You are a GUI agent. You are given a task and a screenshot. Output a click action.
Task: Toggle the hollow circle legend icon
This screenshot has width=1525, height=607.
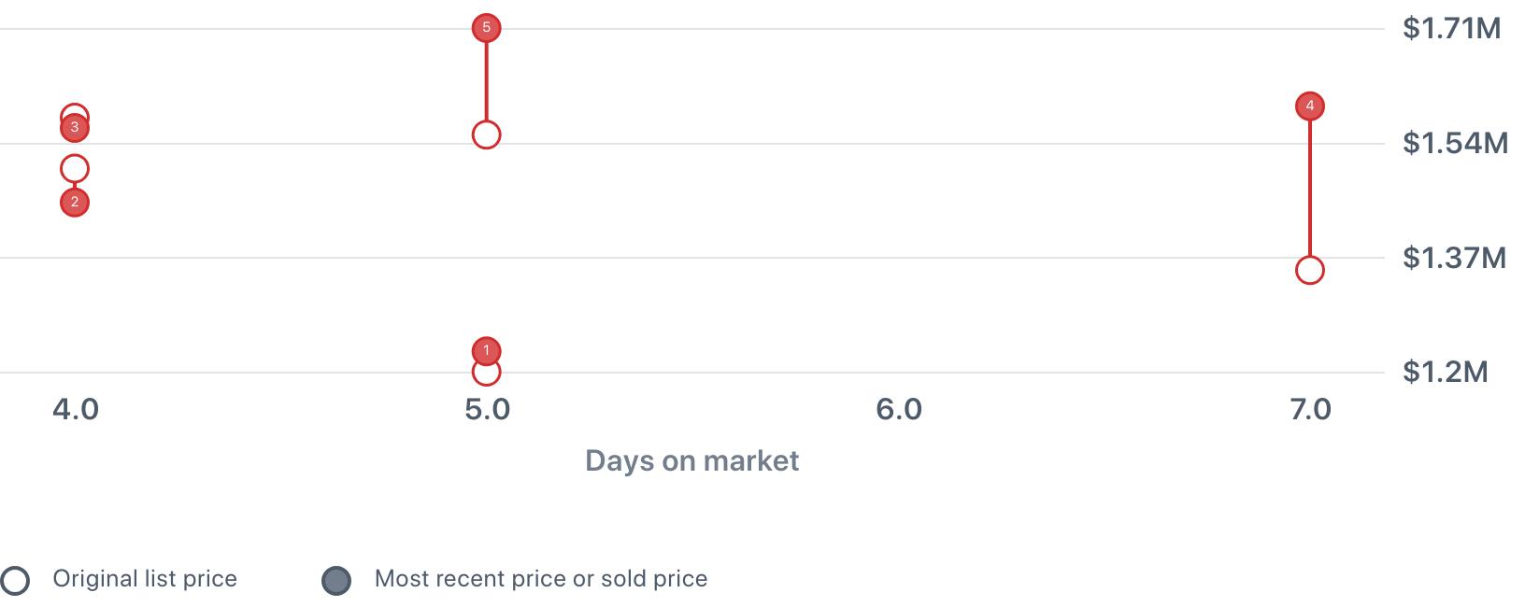point(15,580)
